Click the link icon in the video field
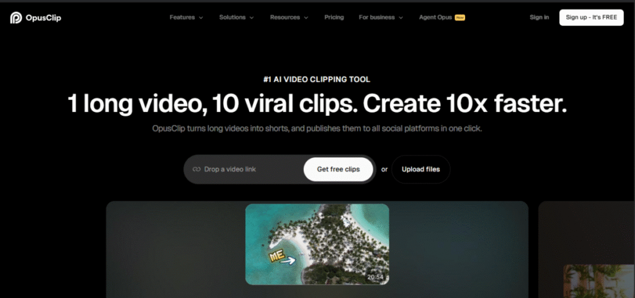Image resolution: width=635 pixels, height=298 pixels. click(197, 169)
